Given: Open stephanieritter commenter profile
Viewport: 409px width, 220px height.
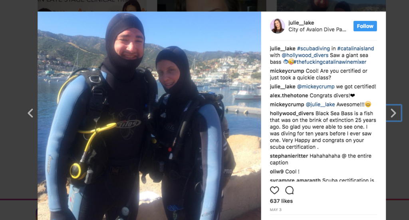Looking at the screenshot, I should (x=289, y=156).
